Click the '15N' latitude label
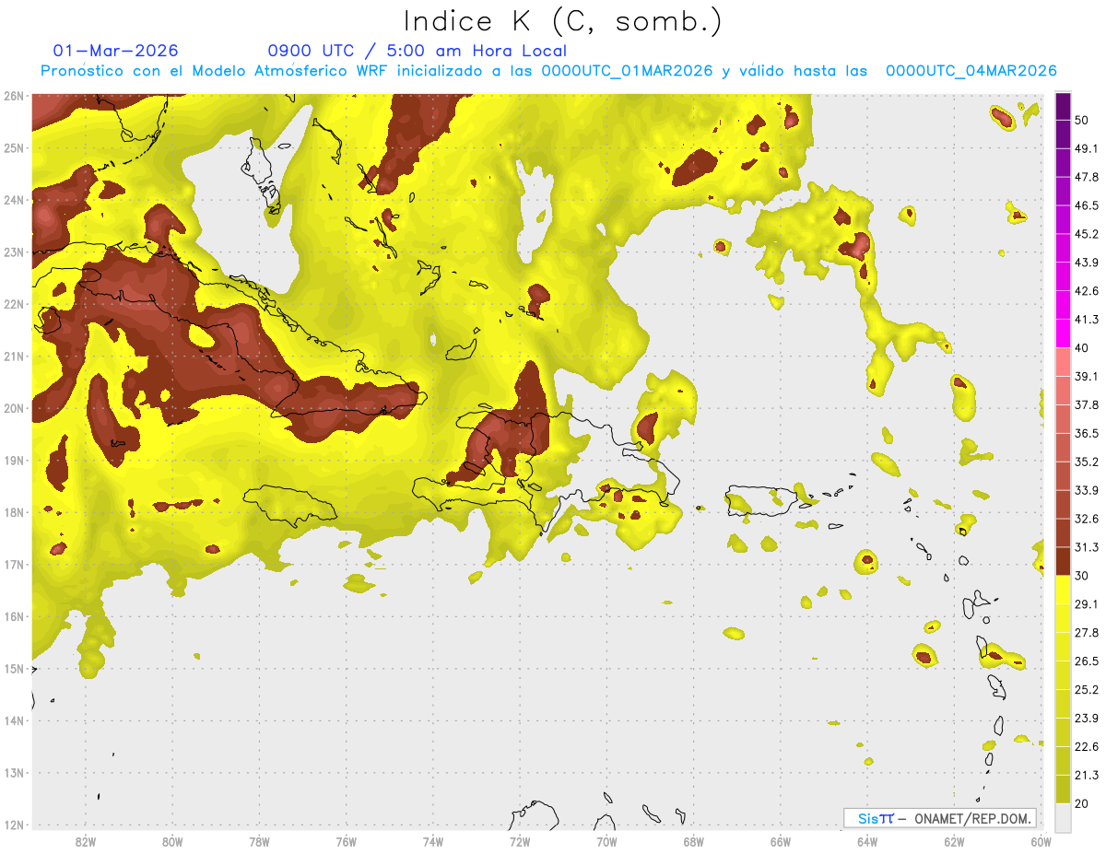 click(13, 668)
